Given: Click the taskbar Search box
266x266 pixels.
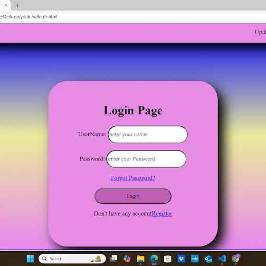Looking at the screenshot, I should point(72,259).
